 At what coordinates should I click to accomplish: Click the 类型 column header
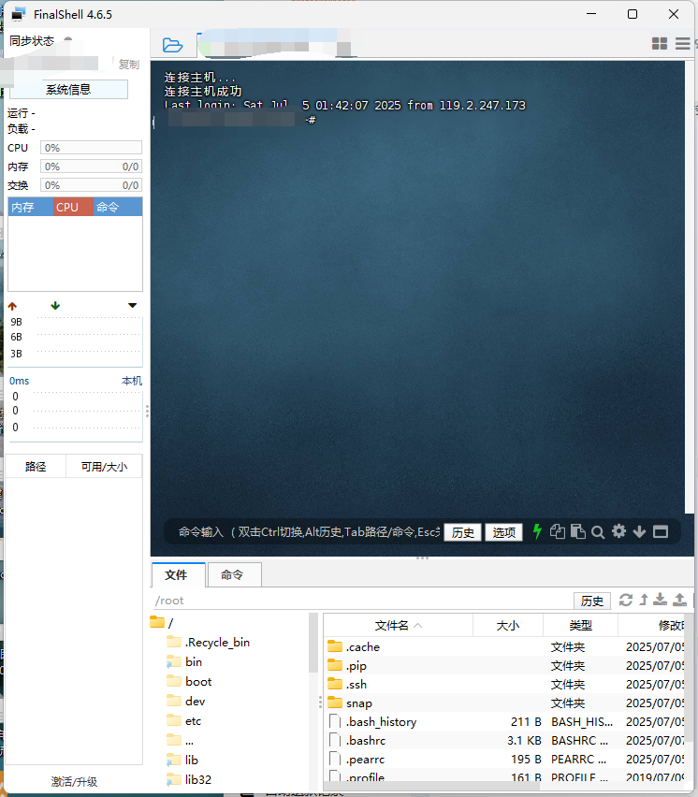point(580,625)
